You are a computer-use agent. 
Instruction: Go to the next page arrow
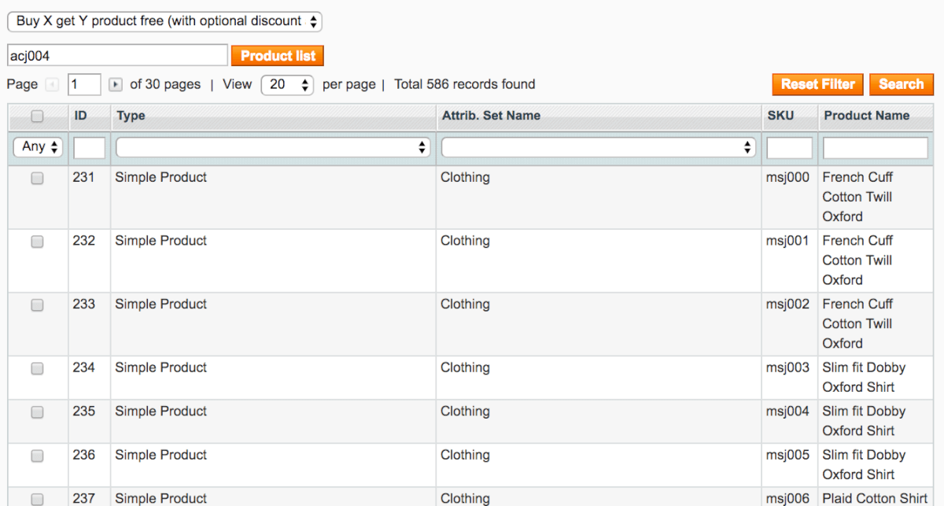coord(116,84)
